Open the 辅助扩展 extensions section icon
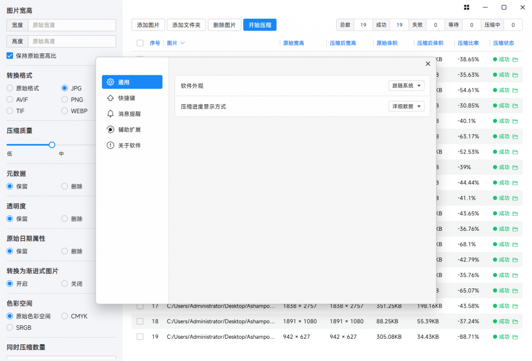The width and height of the screenshot is (532, 361). [111, 129]
